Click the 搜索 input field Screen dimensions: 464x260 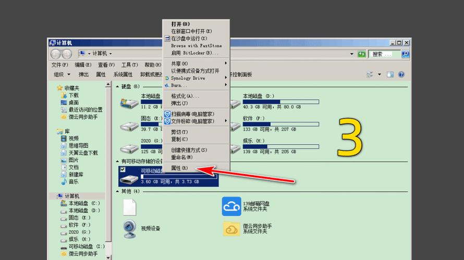[x=384, y=54]
